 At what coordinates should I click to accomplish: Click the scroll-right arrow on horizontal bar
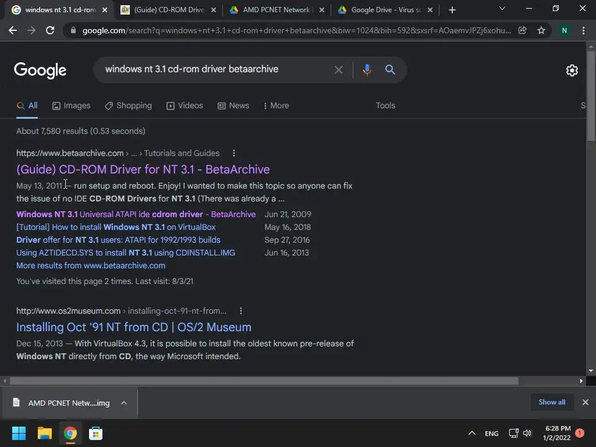coord(581,381)
